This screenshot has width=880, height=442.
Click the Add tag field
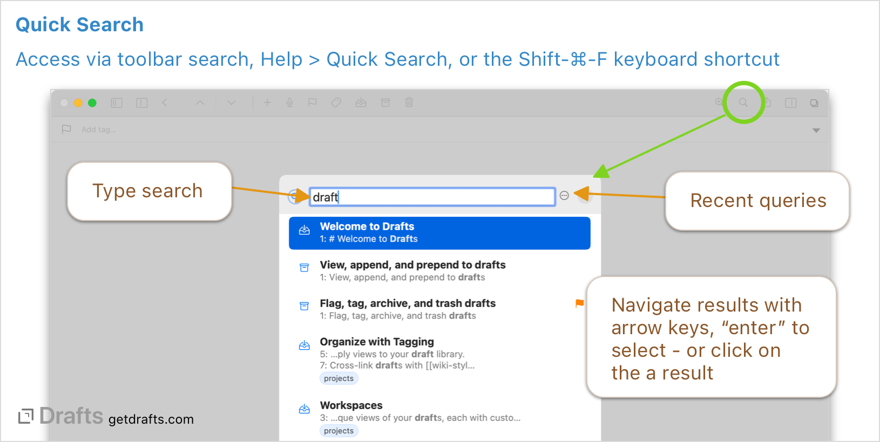(x=99, y=129)
